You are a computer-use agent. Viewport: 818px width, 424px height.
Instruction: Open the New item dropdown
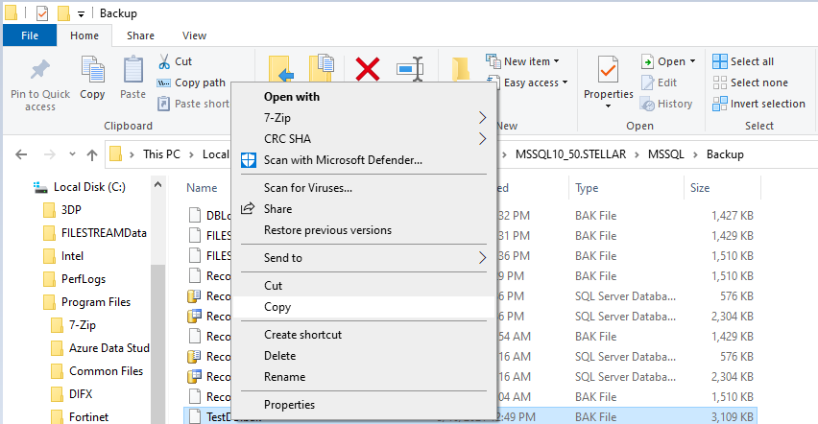tap(527, 61)
